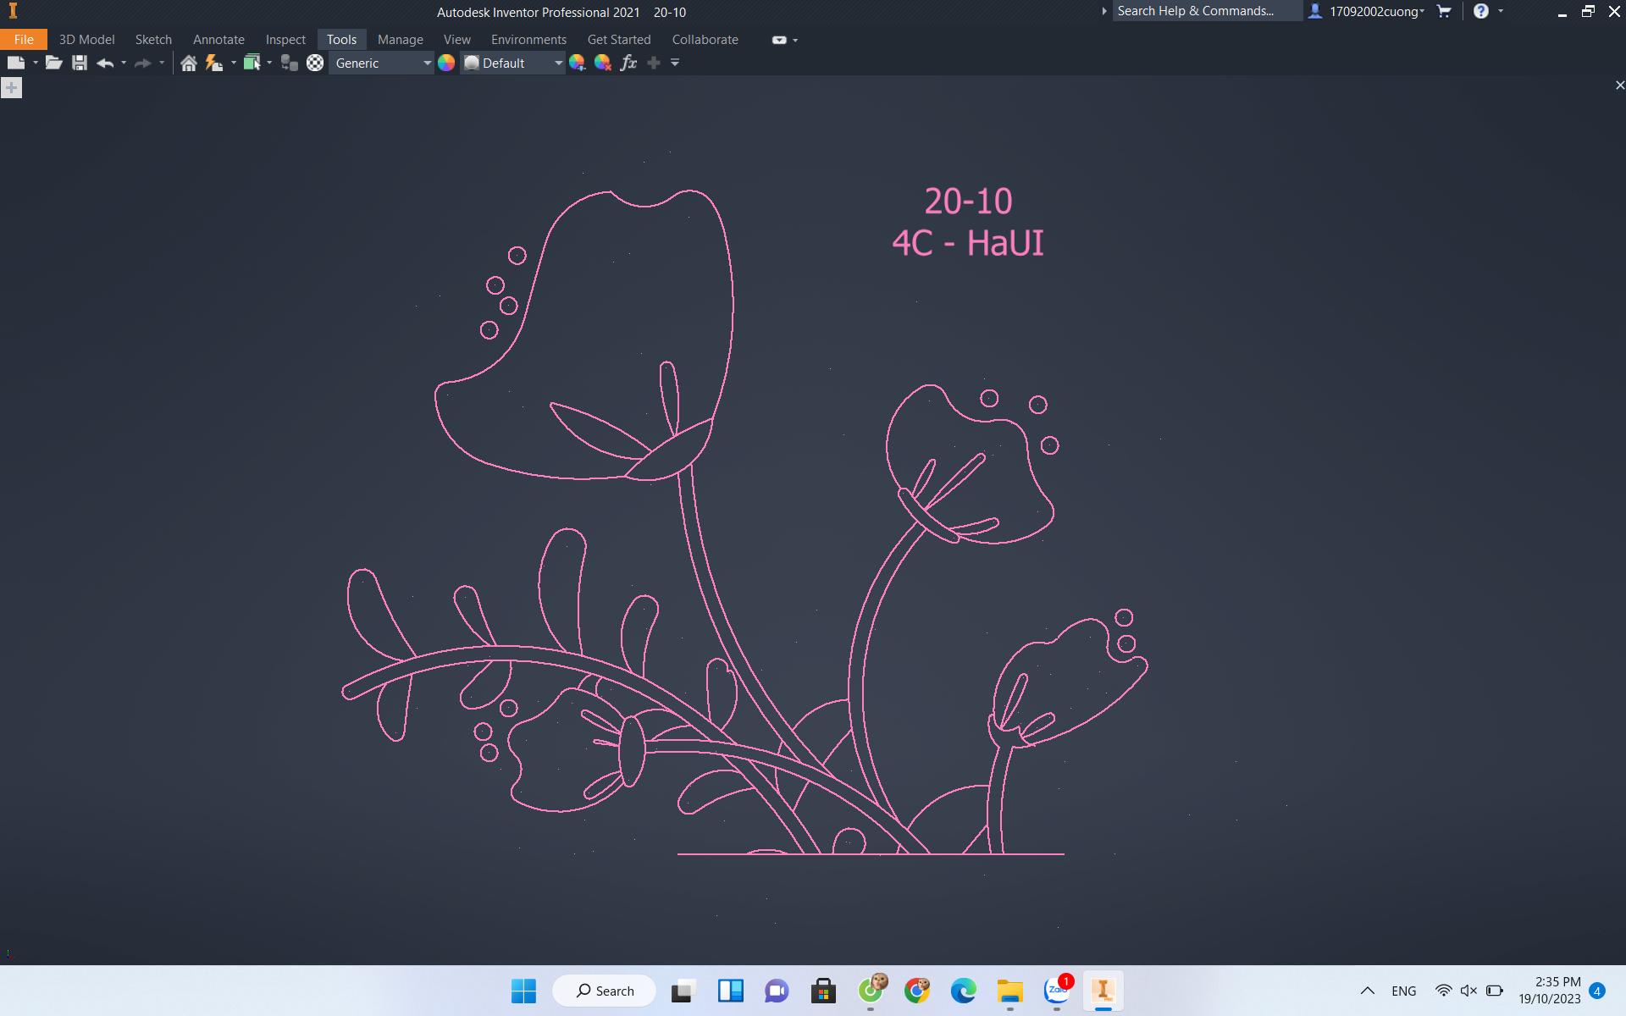Run local Update with lightning bolt icon

click(x=214, y=63)
